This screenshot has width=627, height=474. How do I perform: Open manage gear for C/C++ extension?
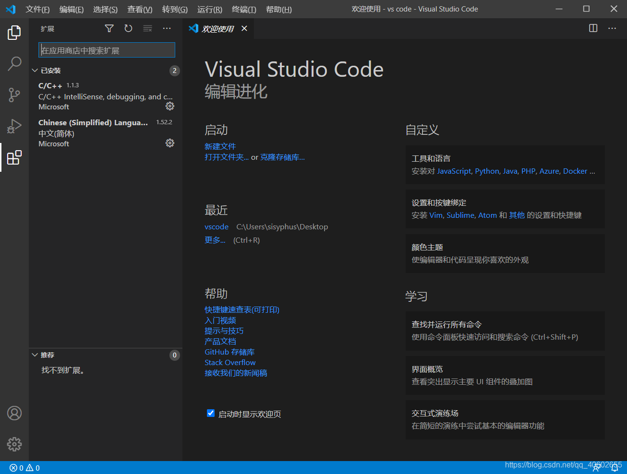(x=170, y=106)
